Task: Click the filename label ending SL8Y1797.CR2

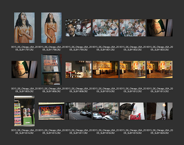Action: pyautogui.click(x=25, y=48)
